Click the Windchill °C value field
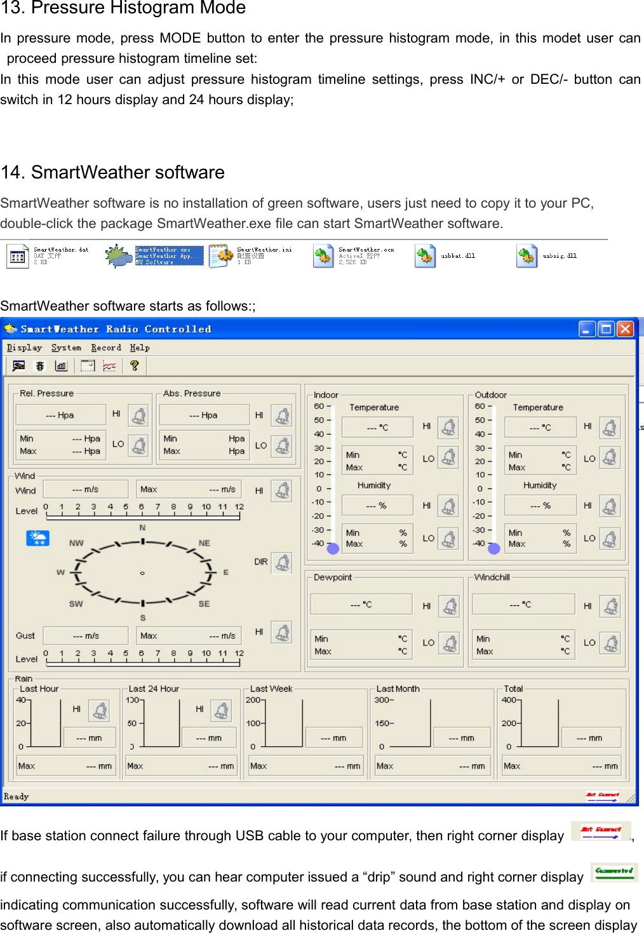The height and width of the screenshot is (933, 644). coord(523,604)
